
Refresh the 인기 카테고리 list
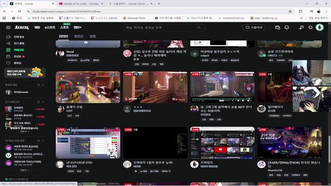point(38,102)
